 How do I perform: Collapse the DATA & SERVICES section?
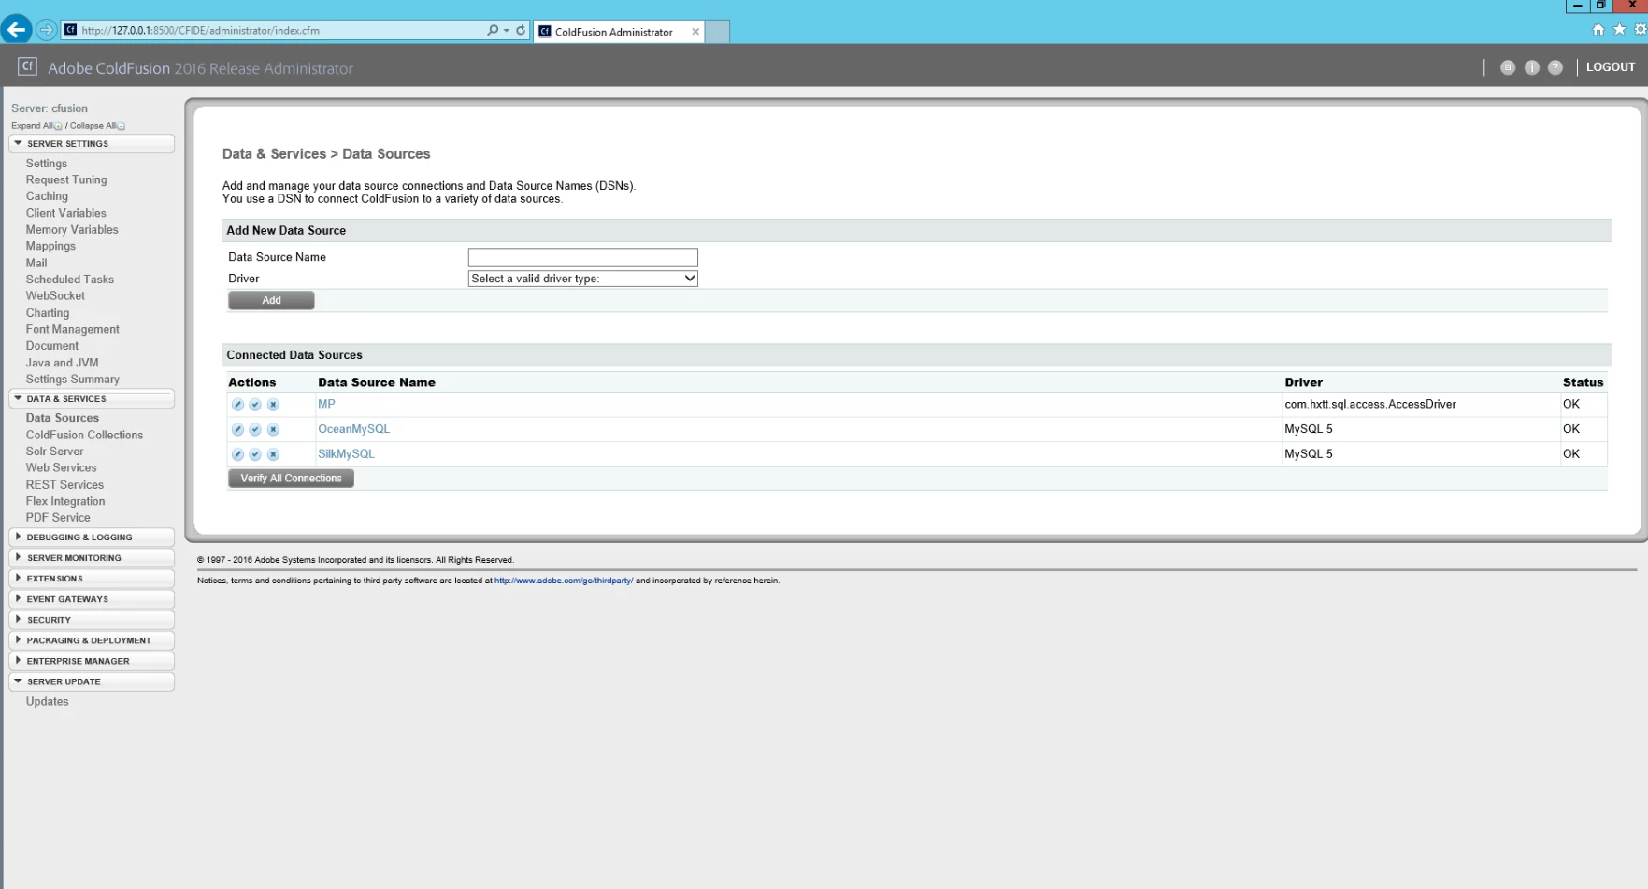(x=92, y=399)
